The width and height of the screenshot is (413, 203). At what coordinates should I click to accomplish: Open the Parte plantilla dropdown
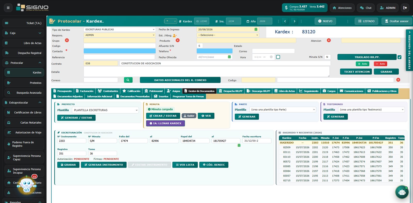[283, 109]
